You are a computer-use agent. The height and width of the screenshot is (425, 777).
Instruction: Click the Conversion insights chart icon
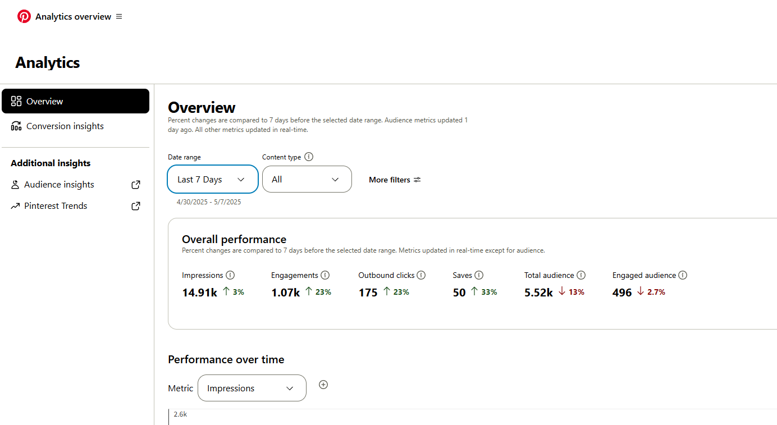[16, 126]
